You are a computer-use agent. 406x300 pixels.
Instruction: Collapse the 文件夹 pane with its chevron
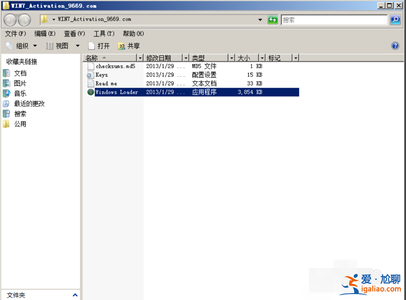click(x=75, y=295)
